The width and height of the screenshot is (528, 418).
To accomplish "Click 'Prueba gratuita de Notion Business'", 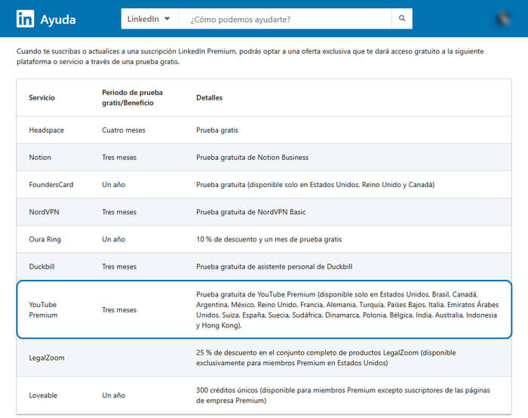I will 252,157.
